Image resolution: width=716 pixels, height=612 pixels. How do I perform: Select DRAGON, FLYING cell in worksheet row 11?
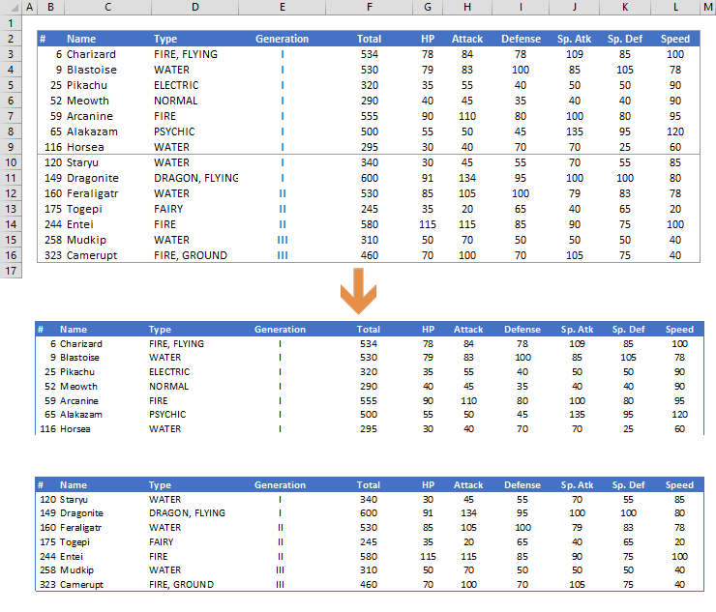click(x=195, y=178)
